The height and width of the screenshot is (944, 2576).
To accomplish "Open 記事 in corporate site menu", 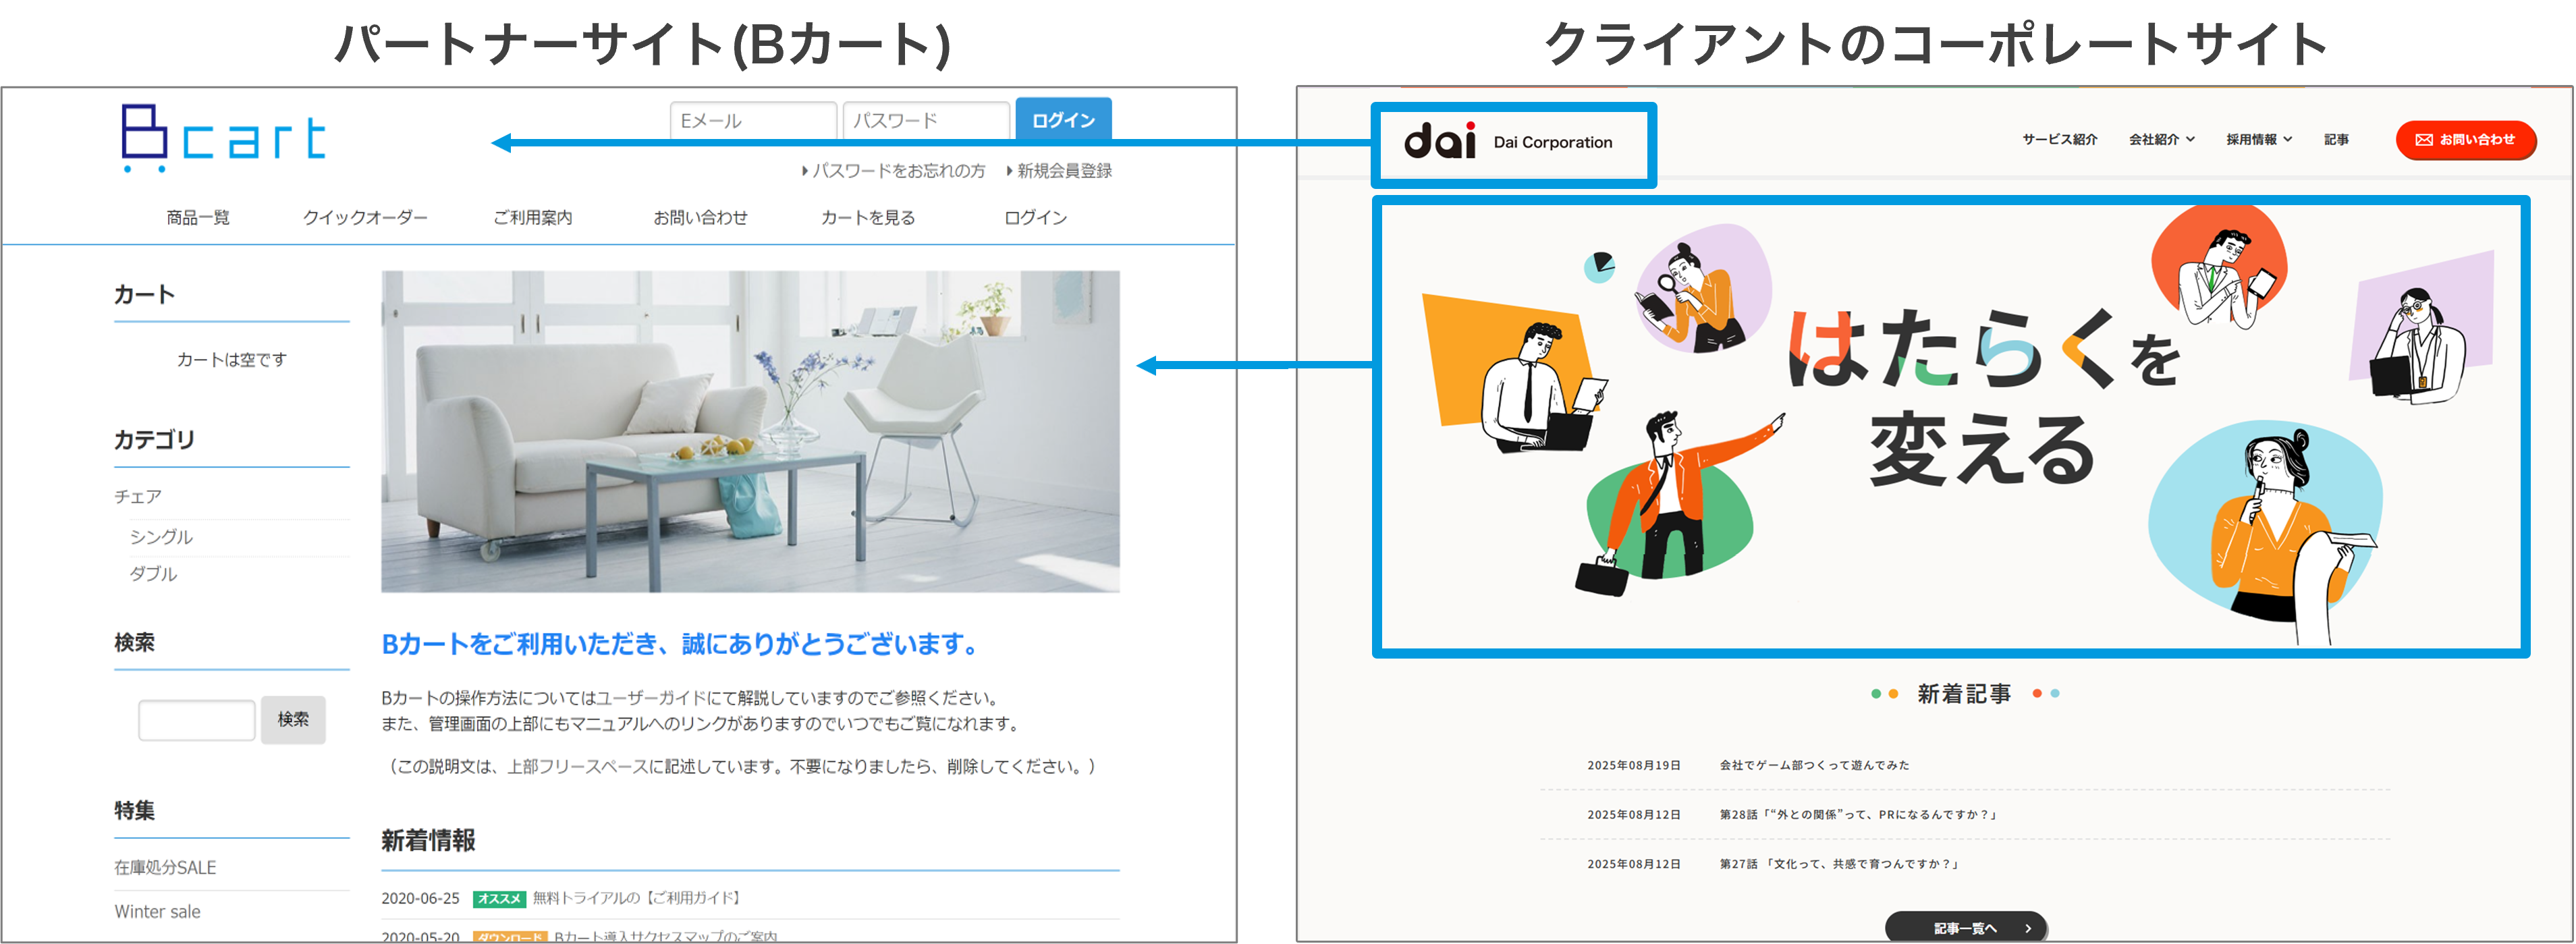I will coord(2336,140).
